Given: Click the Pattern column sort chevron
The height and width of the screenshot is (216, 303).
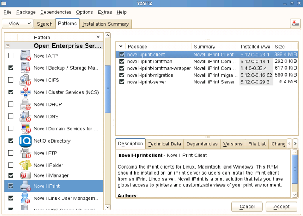Looking at the screenshot, I should (x=98, y=37).
